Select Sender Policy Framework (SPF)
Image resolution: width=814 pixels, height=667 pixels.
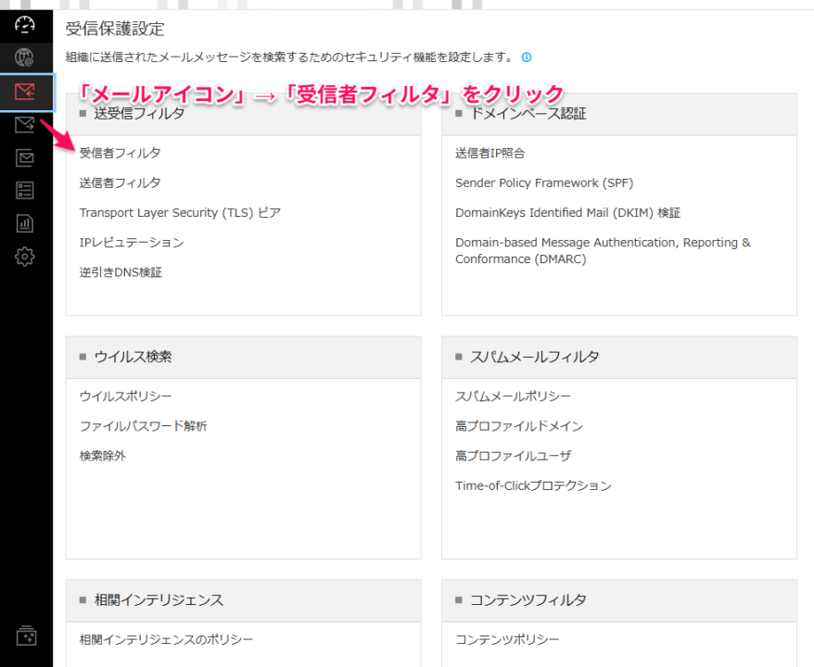(544, 182)
